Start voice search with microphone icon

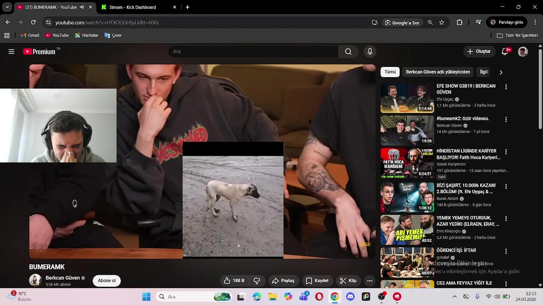370,52
